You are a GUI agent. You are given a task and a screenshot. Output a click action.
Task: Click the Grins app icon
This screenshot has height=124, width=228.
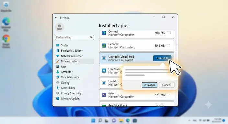[104, 95]
